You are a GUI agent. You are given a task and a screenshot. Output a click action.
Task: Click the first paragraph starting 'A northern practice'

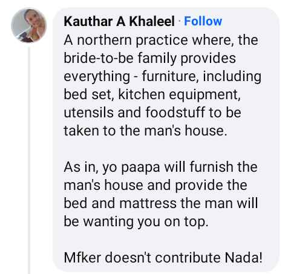[x=163, y=85]
